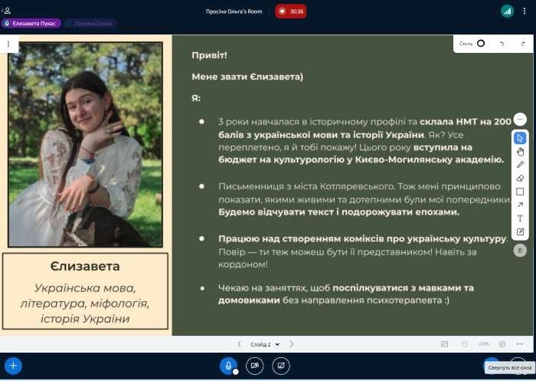Toggle screen sharing
The width and height of the screenshot is (536, 381).
coord(281,366)
